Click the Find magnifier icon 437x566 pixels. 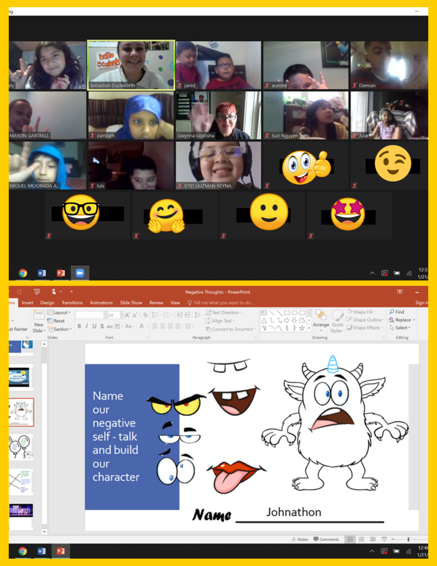392,312
